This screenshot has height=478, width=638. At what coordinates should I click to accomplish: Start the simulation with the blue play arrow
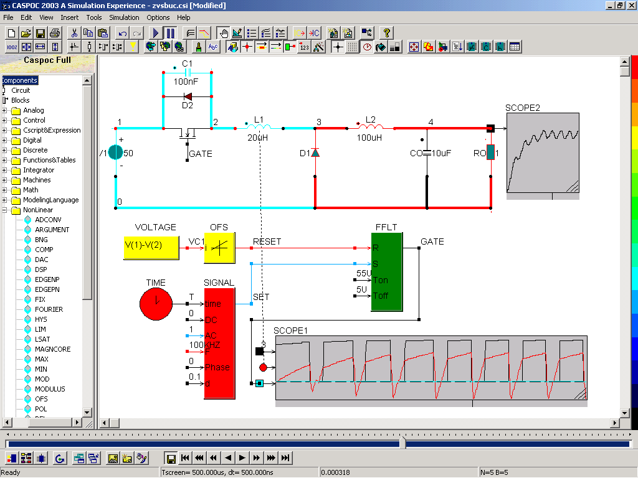coord(155,33)
